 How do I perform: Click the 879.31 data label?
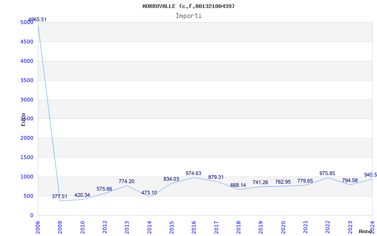coord(216,177)
